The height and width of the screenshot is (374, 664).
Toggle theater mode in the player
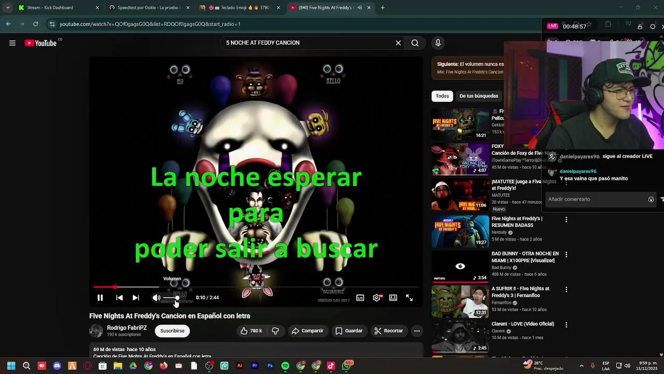[393, 298]
